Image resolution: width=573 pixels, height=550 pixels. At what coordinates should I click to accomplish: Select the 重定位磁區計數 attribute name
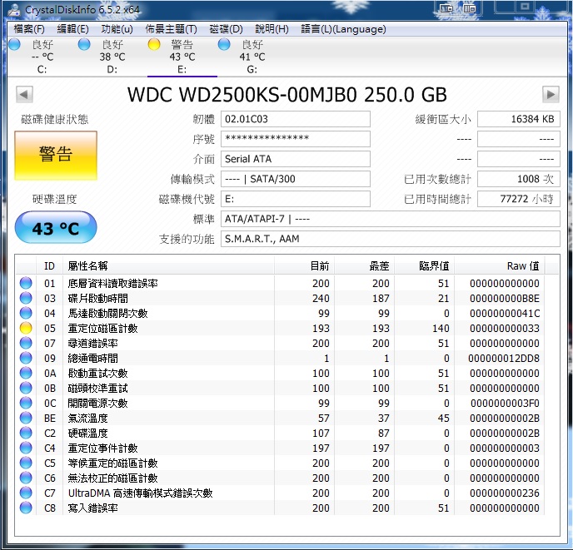102,329
